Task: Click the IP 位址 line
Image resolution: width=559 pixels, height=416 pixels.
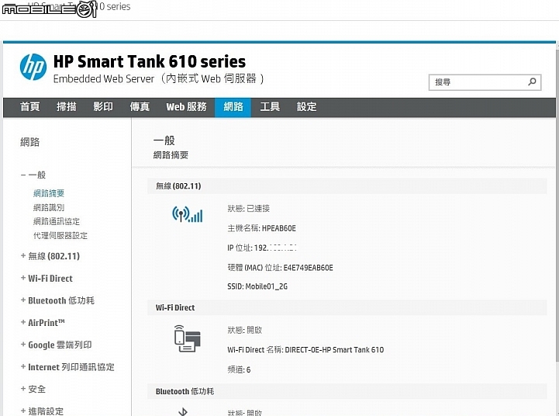Action: coord(262,248)
